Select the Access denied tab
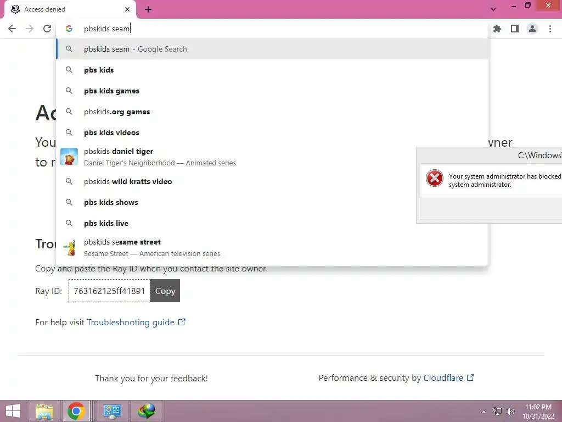 [70, 9]
